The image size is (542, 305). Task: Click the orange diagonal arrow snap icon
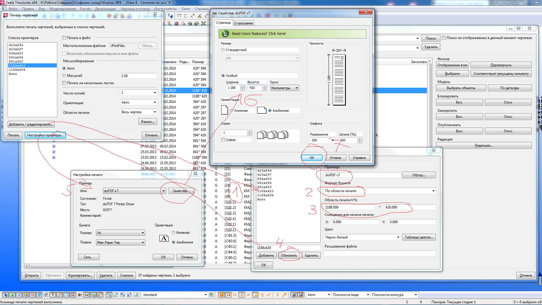pos(284,295)
